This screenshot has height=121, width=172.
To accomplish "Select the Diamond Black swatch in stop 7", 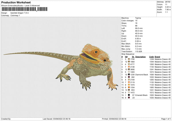I will 129,74.
